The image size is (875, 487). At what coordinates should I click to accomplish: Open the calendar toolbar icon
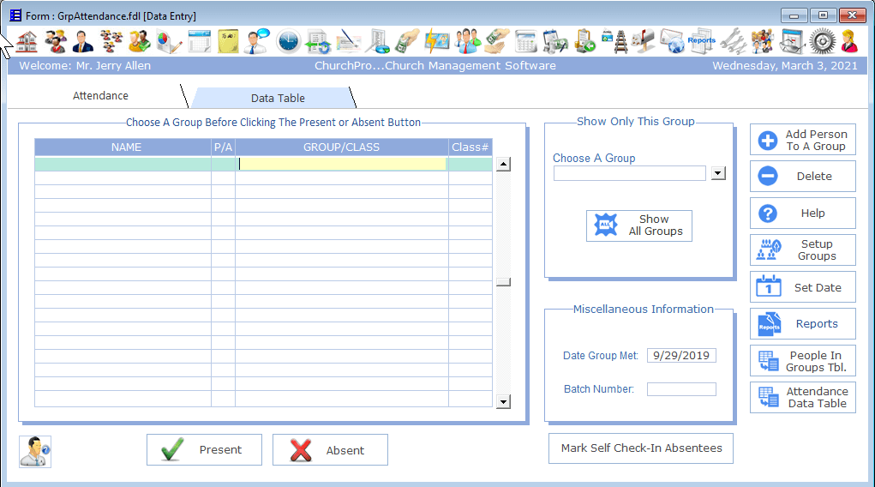[199, 42]
